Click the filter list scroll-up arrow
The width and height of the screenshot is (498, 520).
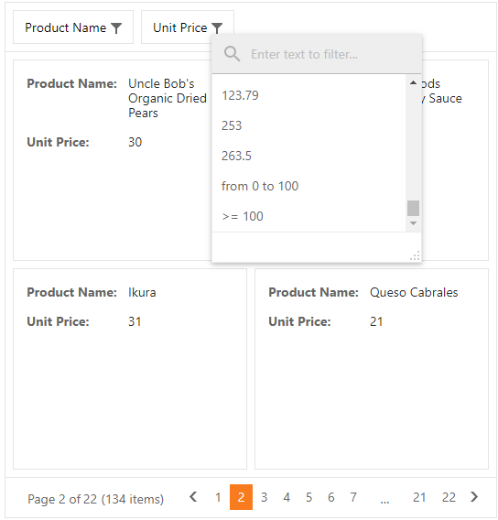click(413, 82)
